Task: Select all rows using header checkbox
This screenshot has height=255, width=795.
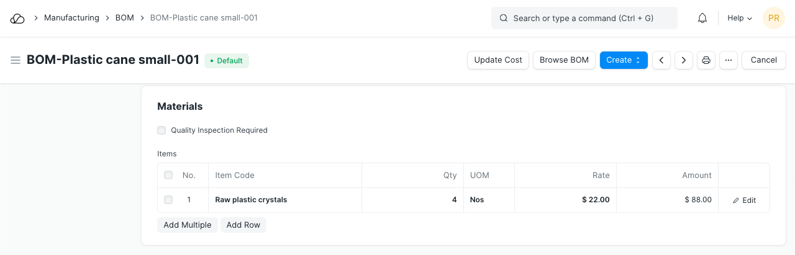Action: click(x=168, y=176)
